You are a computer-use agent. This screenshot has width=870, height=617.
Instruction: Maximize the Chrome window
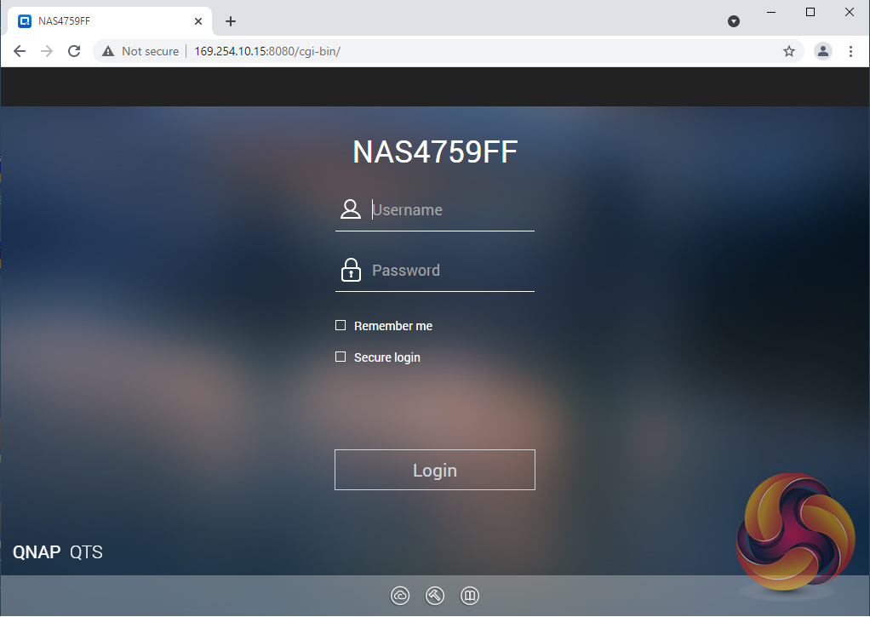[x=810, y=12]
